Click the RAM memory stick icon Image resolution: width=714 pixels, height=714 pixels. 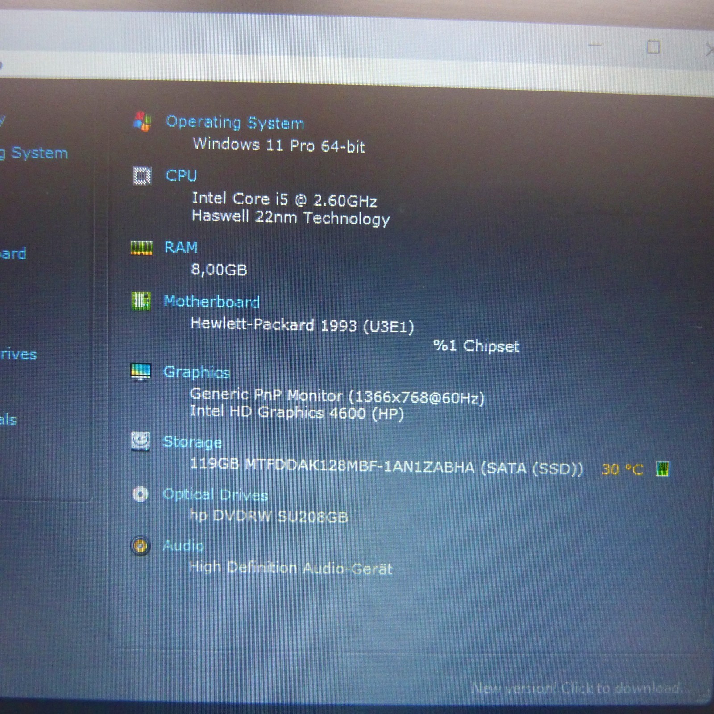[141, 247]
